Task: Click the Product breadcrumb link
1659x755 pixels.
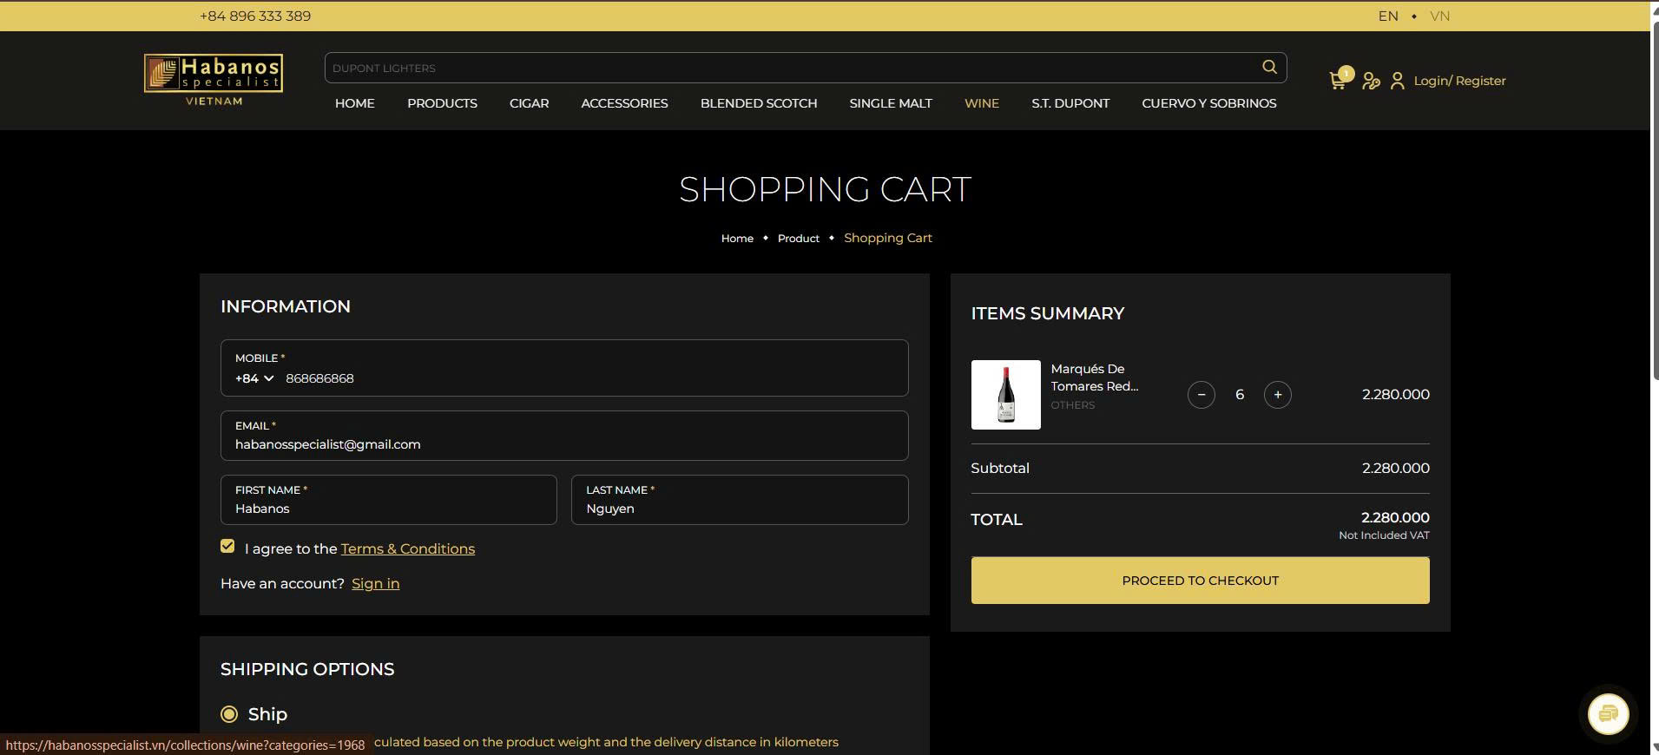Action: coord(799,238)
